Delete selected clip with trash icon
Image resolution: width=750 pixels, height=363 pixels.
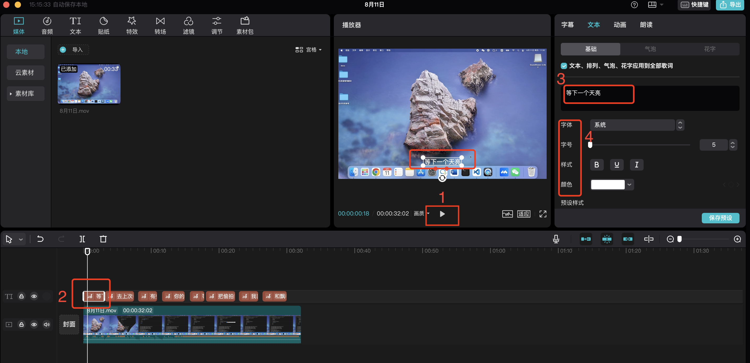(x=103, y=239)
